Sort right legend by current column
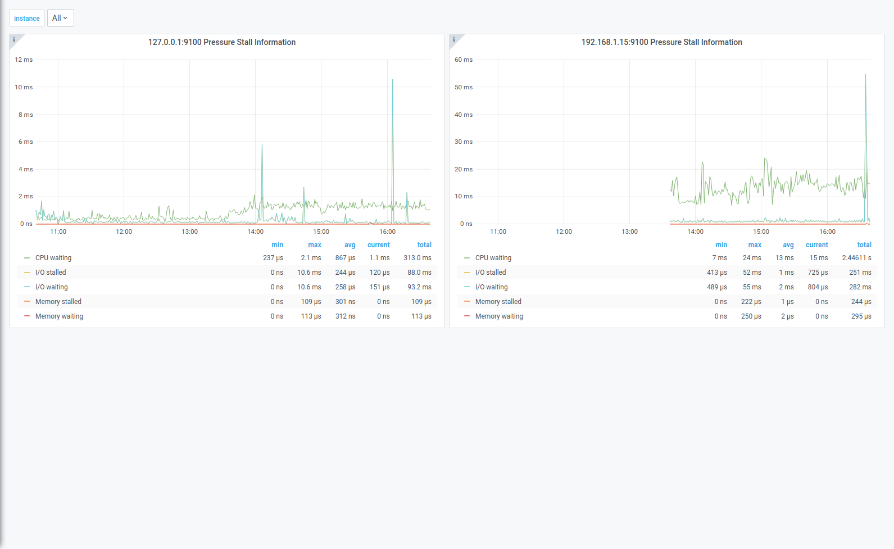Screen dimensions: 894x549 click(x=817, y=245)
